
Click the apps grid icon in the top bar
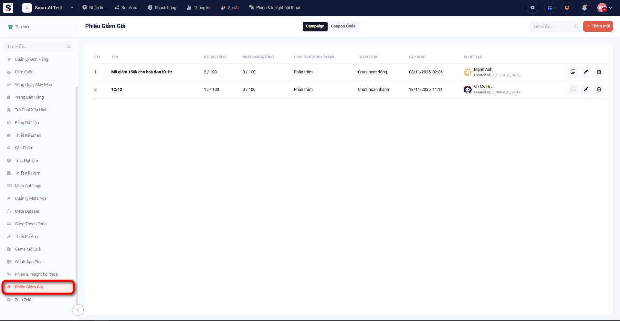tap(550, 8)
